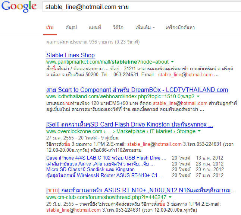Open [ขาย] ASUS RT-N10+ ,N10U,N12,N16 result

click(141, 190)
